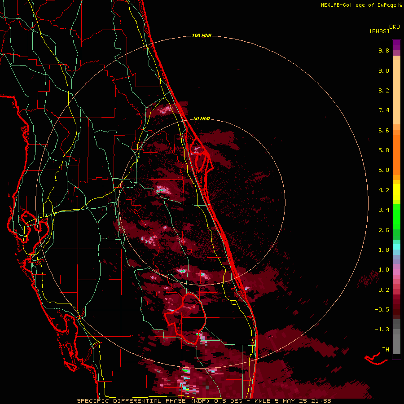
Task: Click the peach segment of the color bar
Action: 396,92
